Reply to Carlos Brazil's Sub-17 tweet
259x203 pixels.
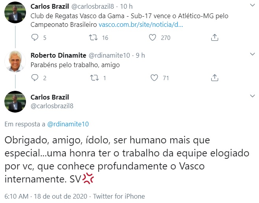[35, 38]
